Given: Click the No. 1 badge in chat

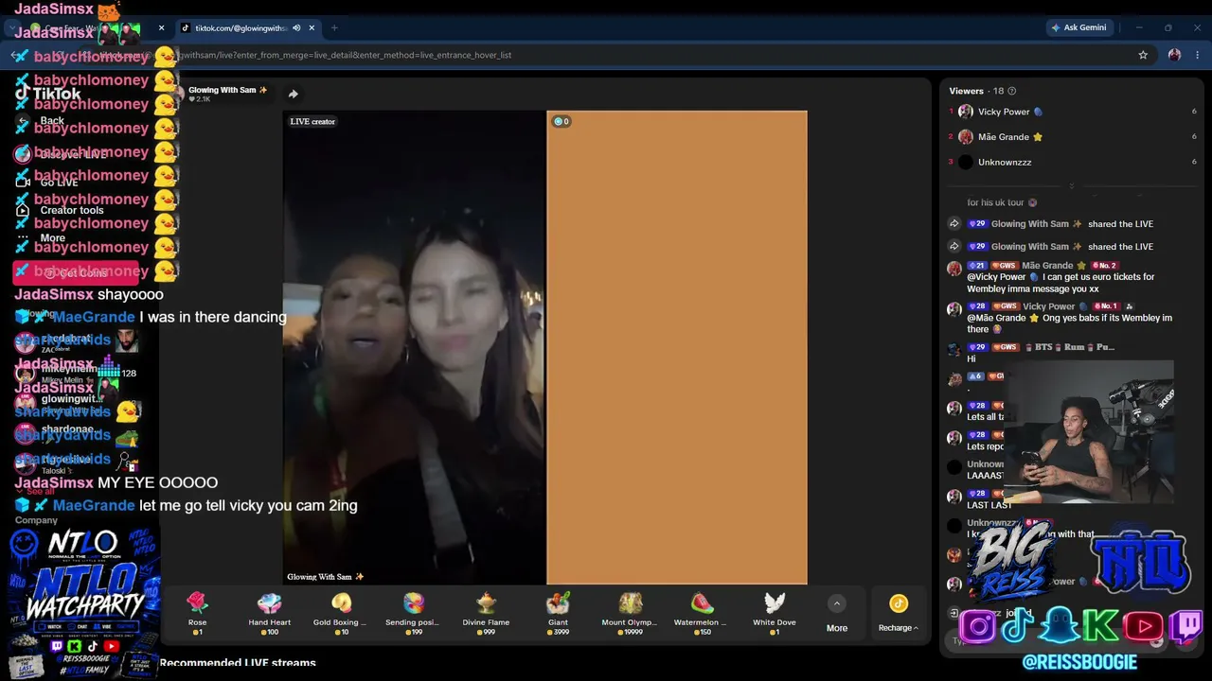Looking at the screenshot, I should pyautogui.click(x=1106, y=306).
